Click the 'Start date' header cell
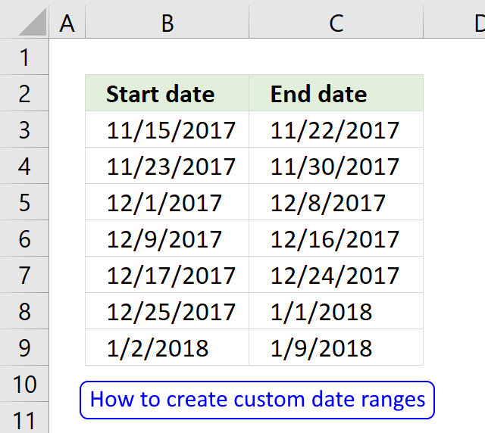485x433 pixels. click(x=167, y=94)
